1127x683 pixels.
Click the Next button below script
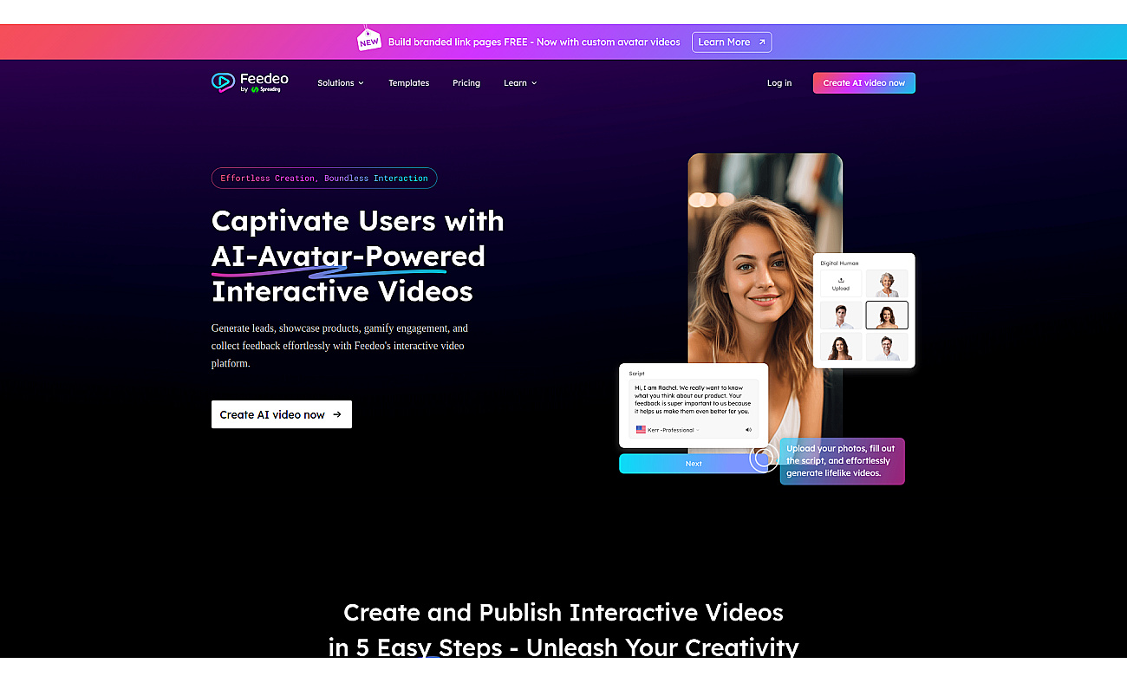[694, 464]
